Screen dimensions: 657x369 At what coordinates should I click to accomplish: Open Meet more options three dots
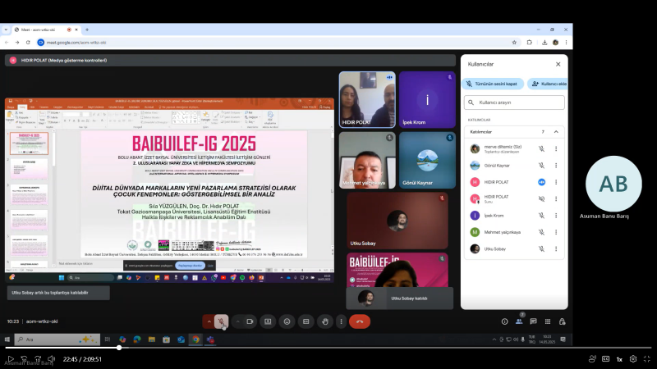341,321
